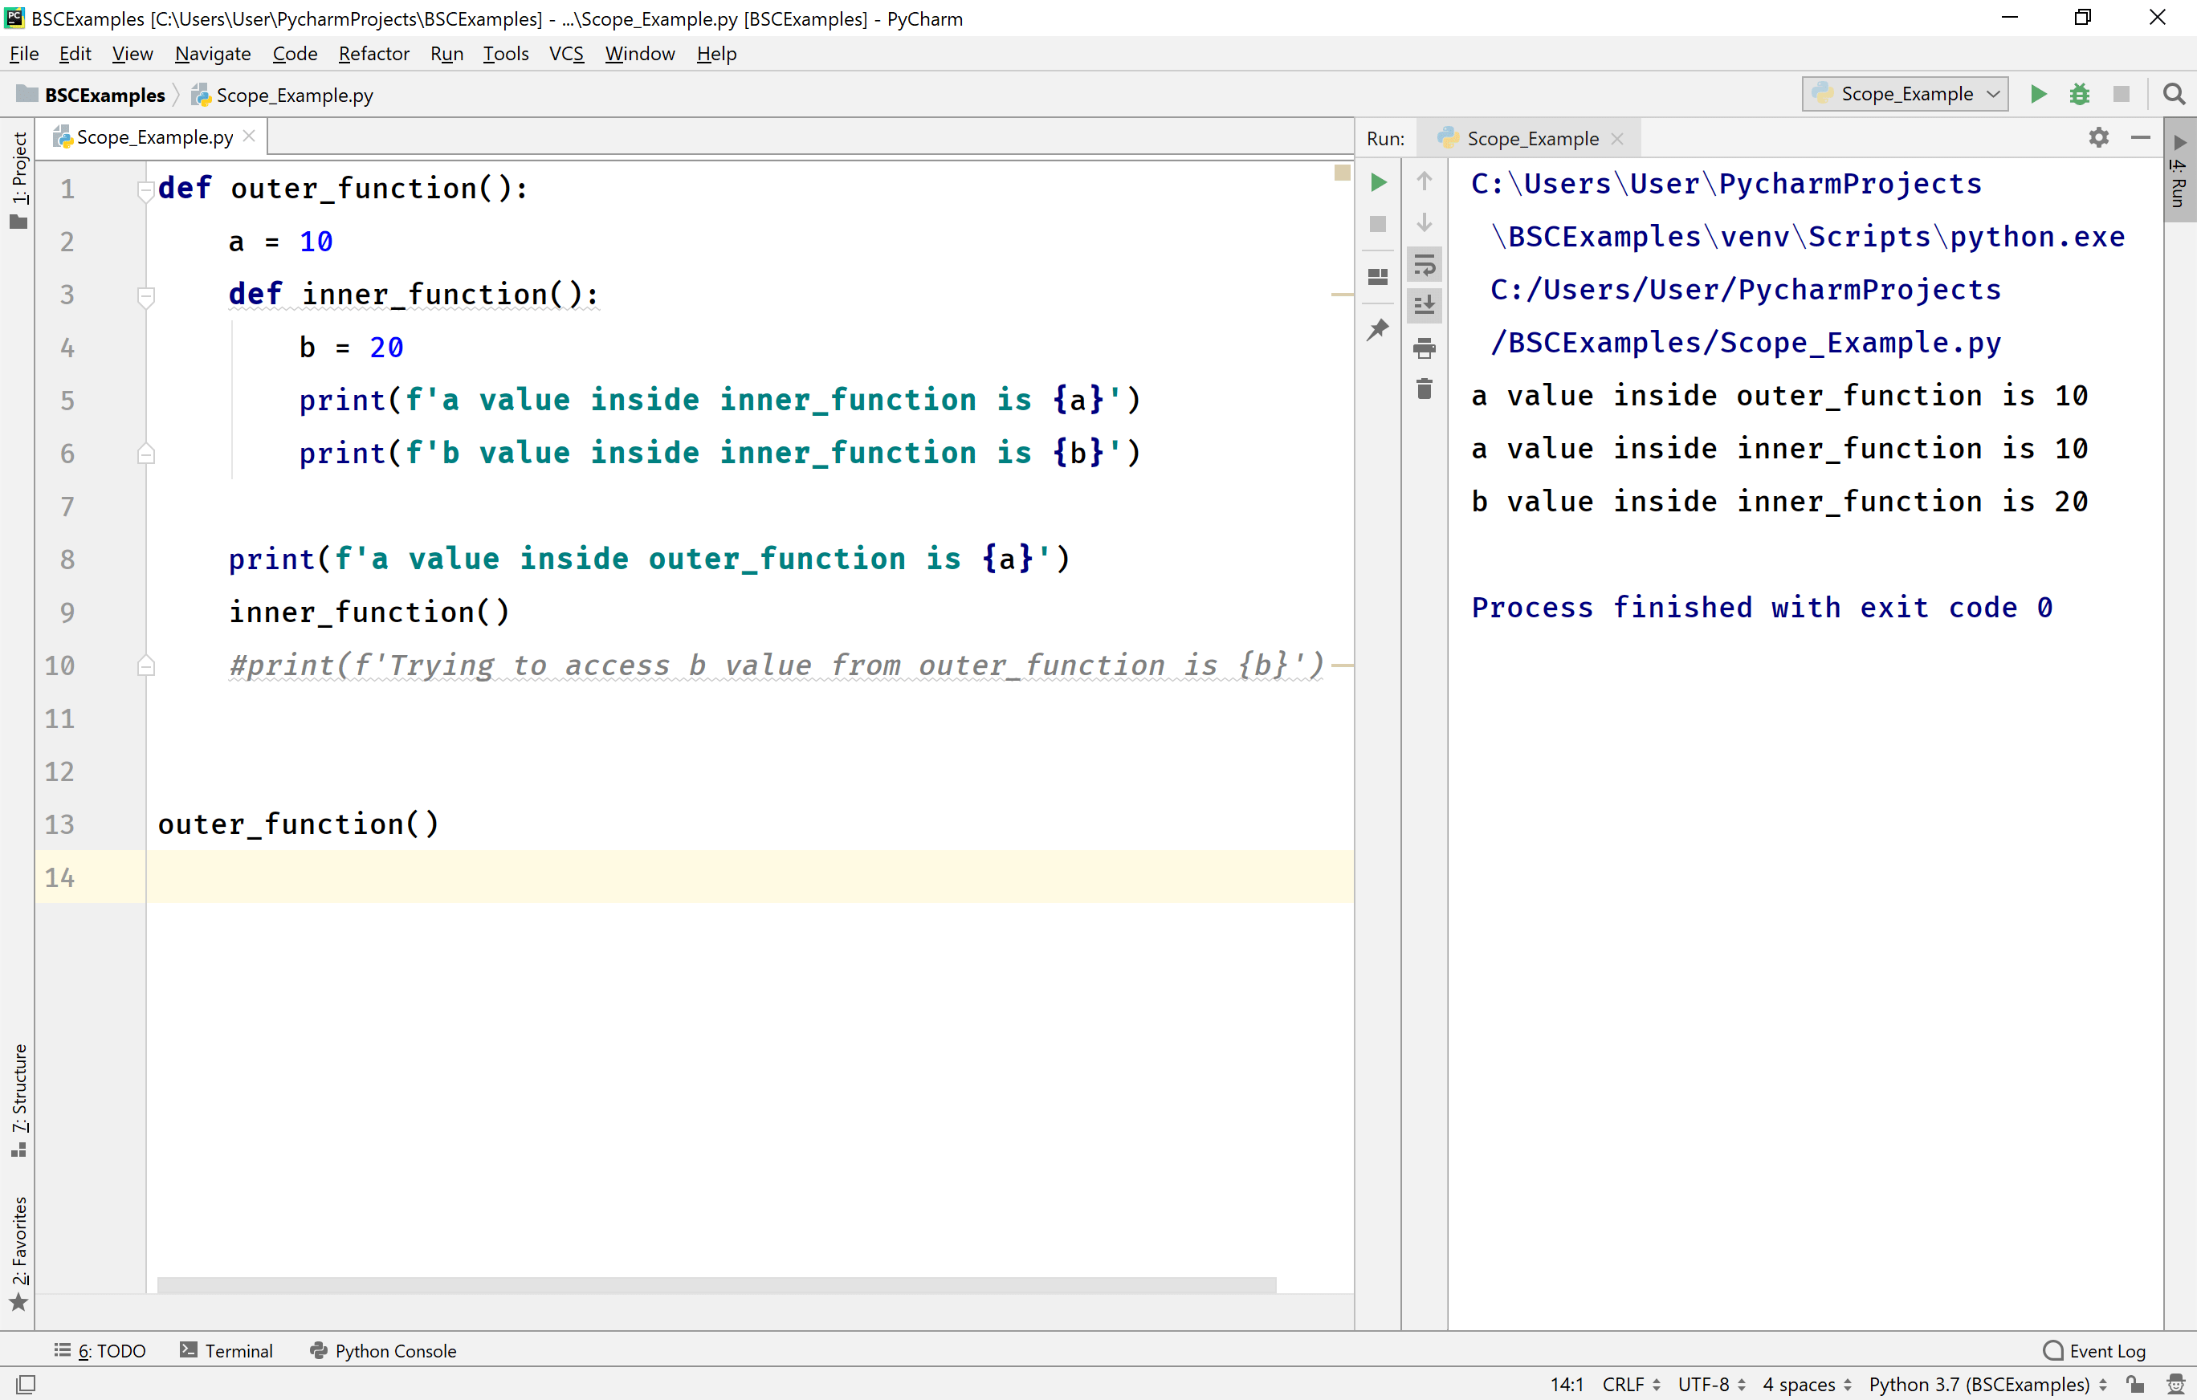Open Search Everywhere with the magnifier icon

point(2175,94)
